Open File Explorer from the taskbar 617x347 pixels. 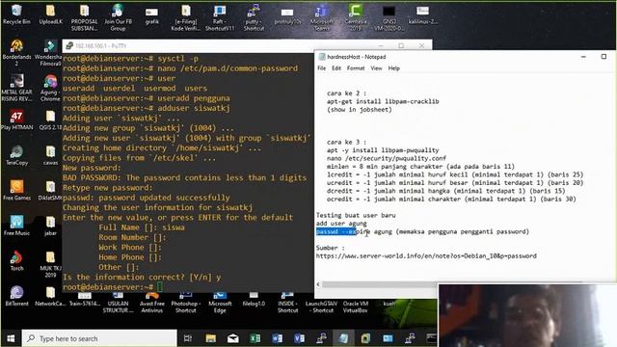coord(210,338)
